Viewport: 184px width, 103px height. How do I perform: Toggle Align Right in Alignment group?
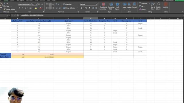(x=53, y=8)
